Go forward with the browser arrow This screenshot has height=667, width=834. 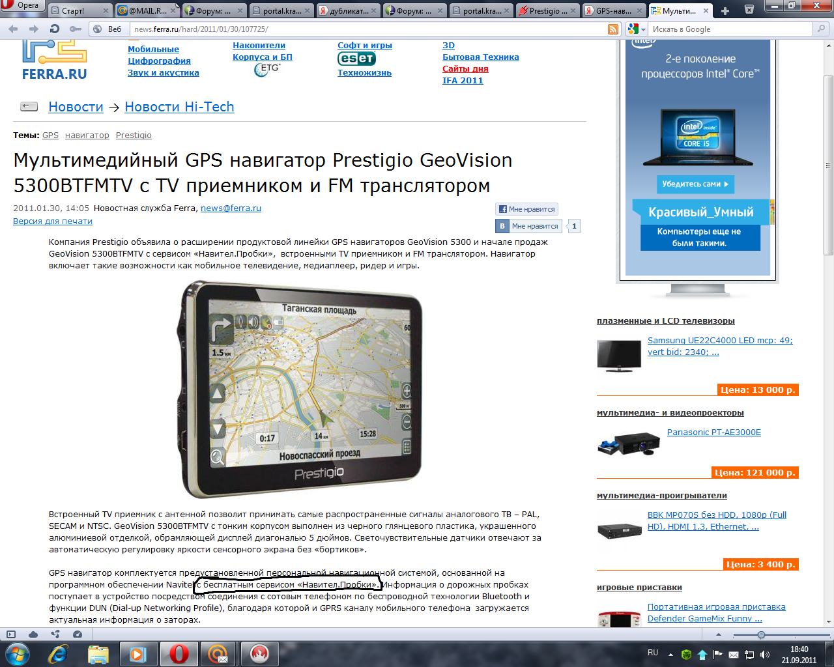point(34,29)
